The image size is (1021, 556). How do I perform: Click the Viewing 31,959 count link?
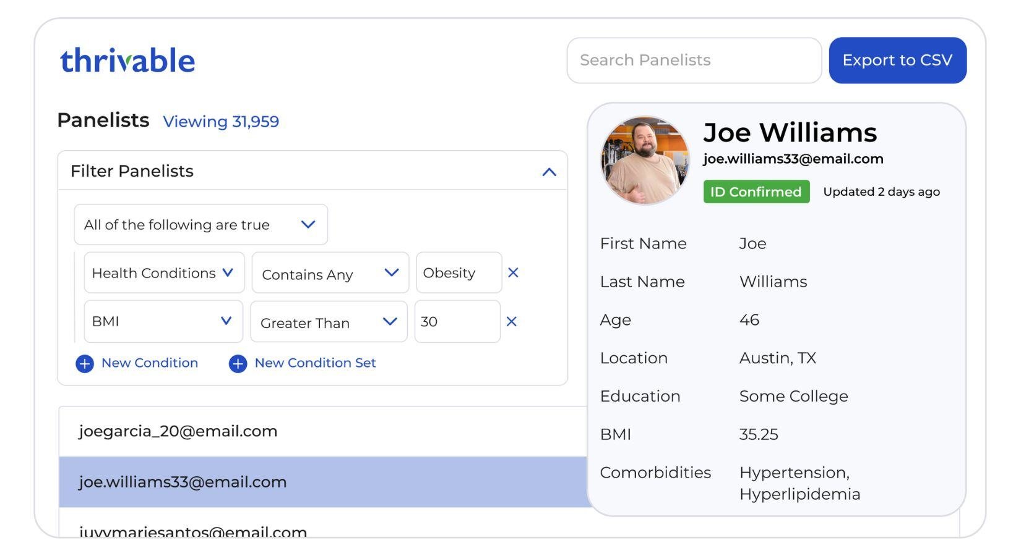[221, 122]
